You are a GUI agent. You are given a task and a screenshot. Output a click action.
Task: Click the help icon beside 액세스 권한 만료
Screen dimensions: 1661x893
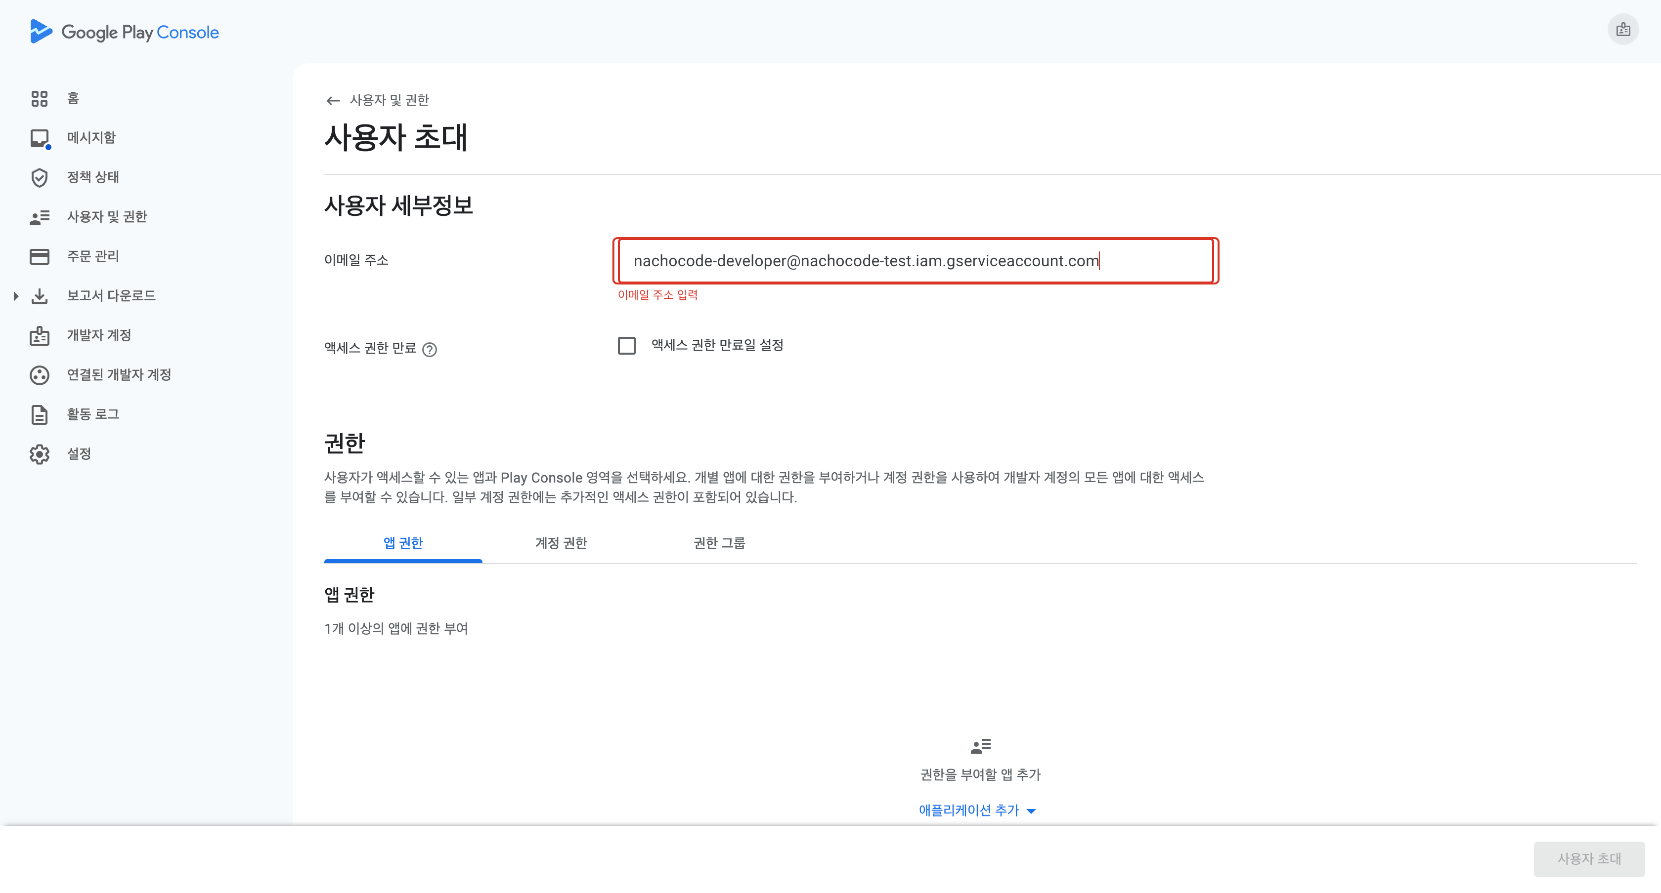[430, 349]
